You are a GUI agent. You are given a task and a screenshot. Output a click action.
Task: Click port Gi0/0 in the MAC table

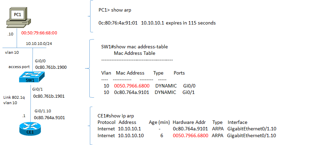pyautogui.click(x=189, y=86)
